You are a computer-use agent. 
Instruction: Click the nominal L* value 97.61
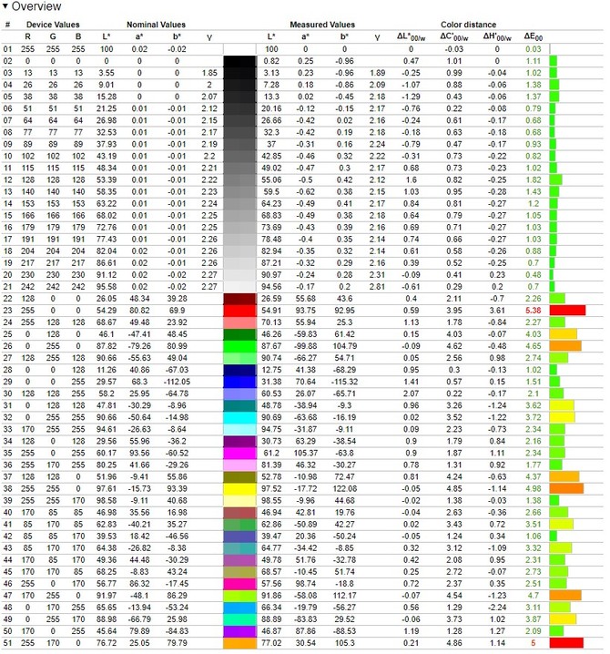tap(107, 489)
